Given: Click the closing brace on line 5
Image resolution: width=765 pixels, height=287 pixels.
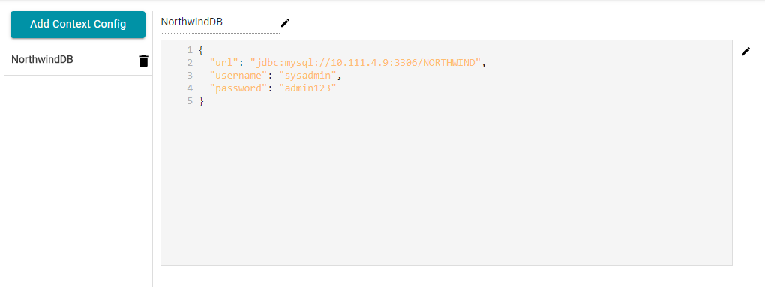Looking at the screenshot, I should tap(201, 101).
